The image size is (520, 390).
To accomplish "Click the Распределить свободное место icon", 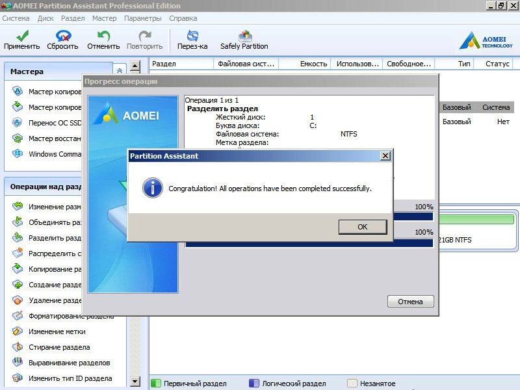I will pyautogui.click(x=18, y=253).
